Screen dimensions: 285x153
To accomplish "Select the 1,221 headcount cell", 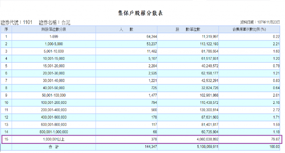I will [126, 80].
